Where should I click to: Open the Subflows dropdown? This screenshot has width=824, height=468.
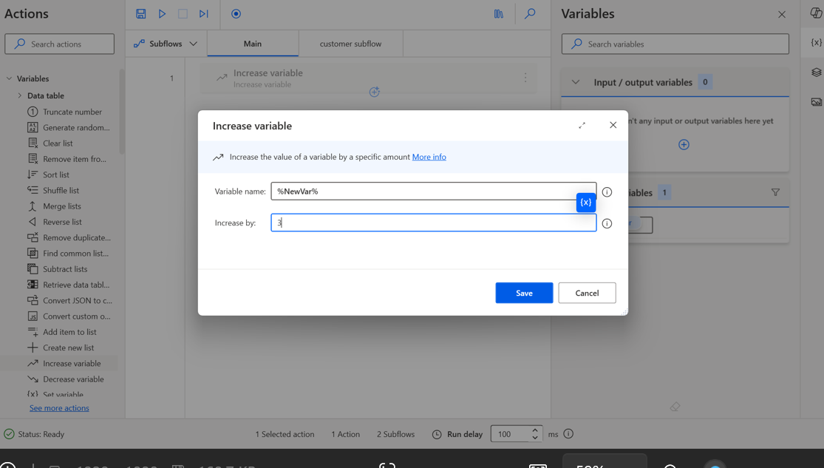click(166, 44)
